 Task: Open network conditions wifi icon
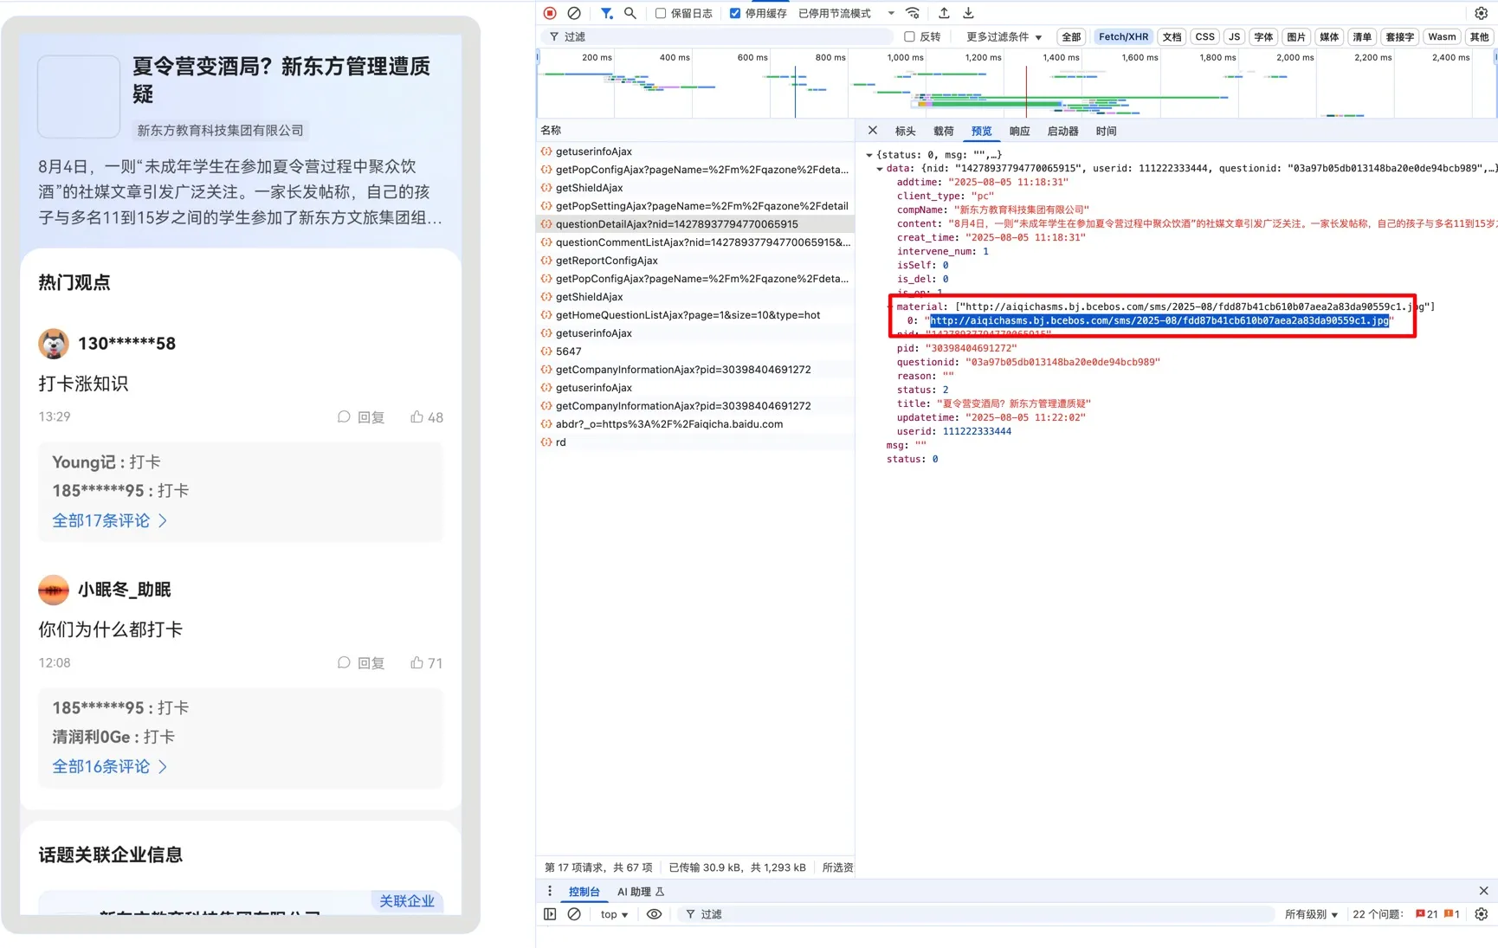point(913,13)
